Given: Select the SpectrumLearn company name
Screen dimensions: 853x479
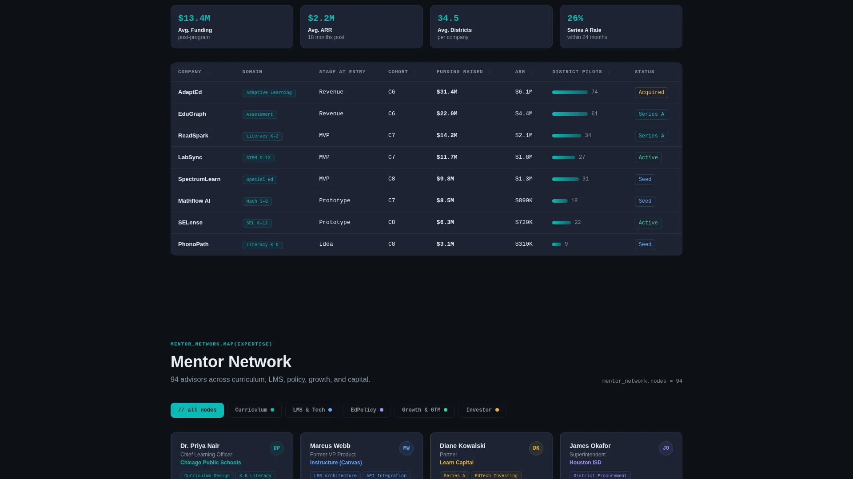Looking at the screenshot, I should (x=199, y=179).
